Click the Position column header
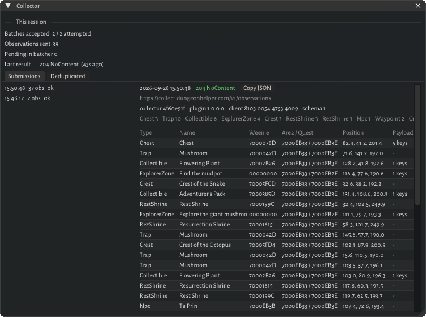This screenshot has width=426, height=317. (353, 133)
